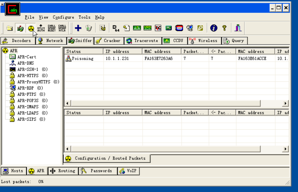Switch to the Cracker tab
This screenshot has width=298, height=192.
point(109,41)
